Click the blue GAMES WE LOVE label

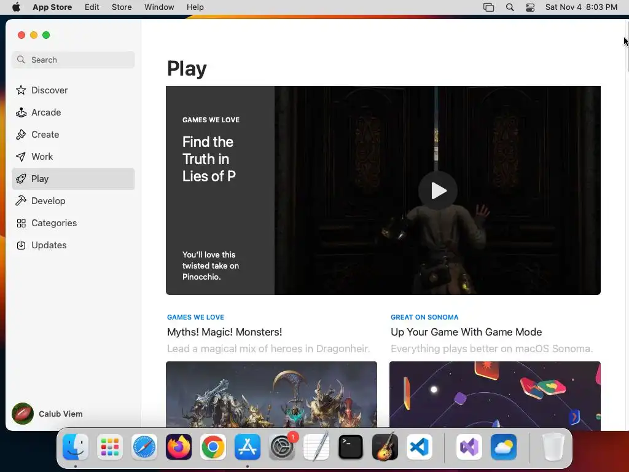pyautogui.click(x=195, y=317)
